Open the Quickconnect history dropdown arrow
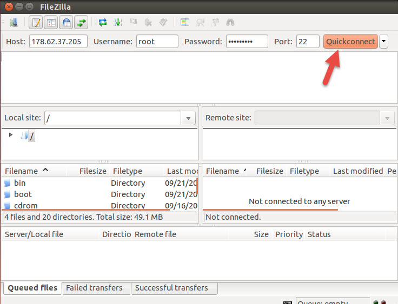 tap(383, 42)
